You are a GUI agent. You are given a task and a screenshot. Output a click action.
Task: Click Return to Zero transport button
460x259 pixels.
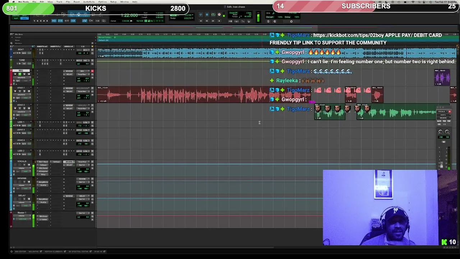point(201,21)
